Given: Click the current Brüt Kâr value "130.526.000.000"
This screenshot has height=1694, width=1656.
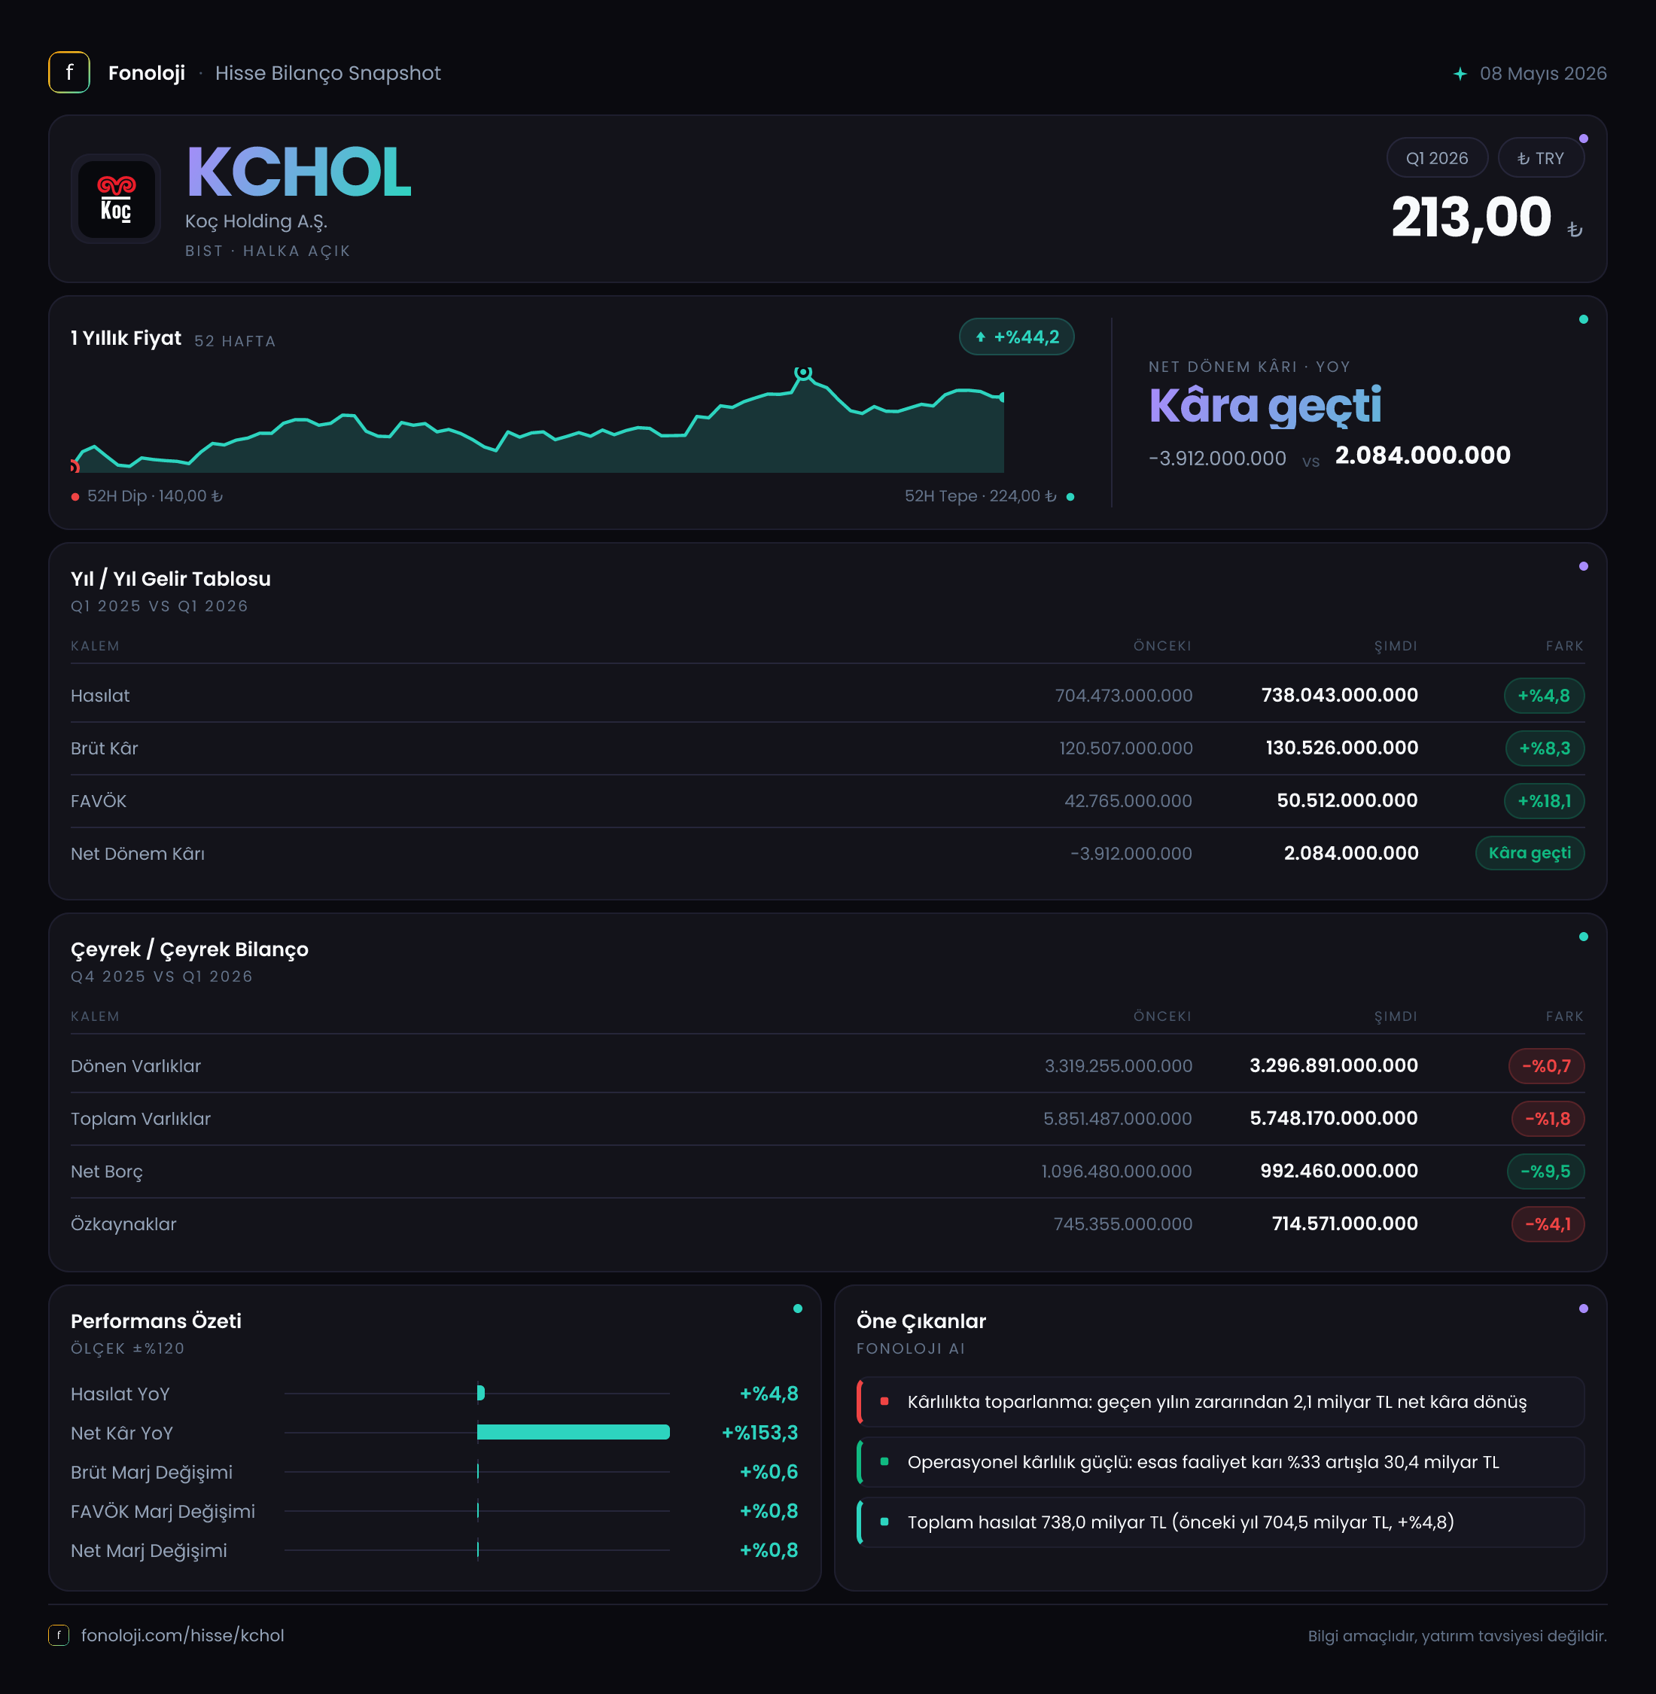Looking at the screenshot, I should click(1342, 748).
